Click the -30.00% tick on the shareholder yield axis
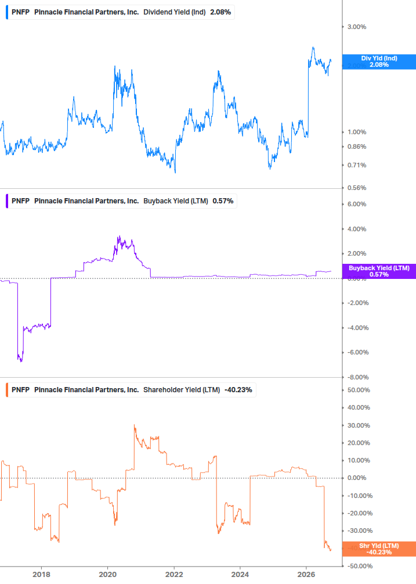Image resolution: width=416 pixels, height=584 pixels. [360, 531]
